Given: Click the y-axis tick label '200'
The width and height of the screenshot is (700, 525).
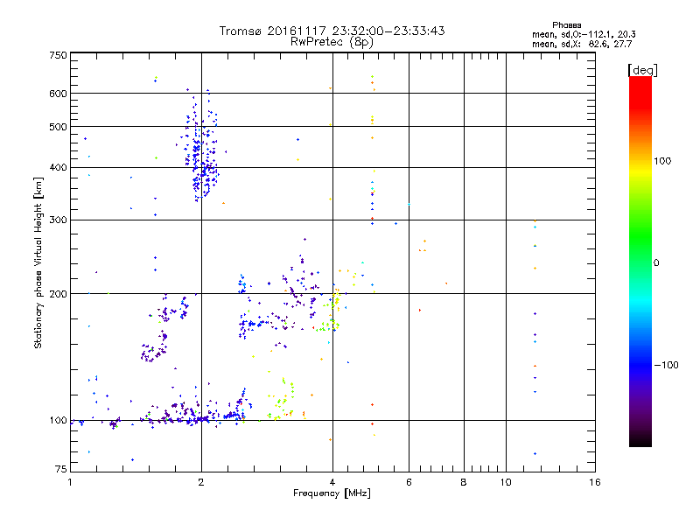Looking at the screenshot, I should (x=59, y=294).
